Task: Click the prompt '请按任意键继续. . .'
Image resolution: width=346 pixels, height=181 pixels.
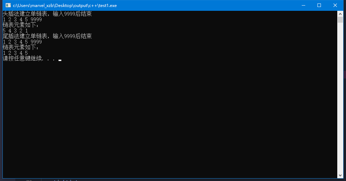Action: click(x=29, y=59)
